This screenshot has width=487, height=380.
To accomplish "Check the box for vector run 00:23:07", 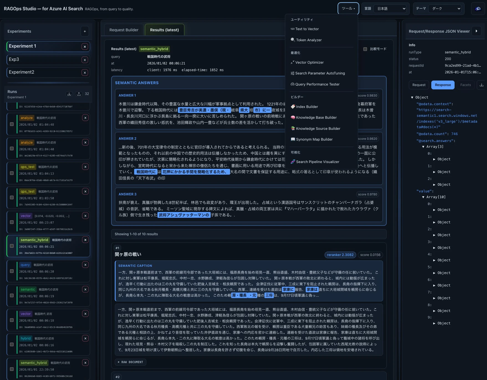I will (12, 222).
